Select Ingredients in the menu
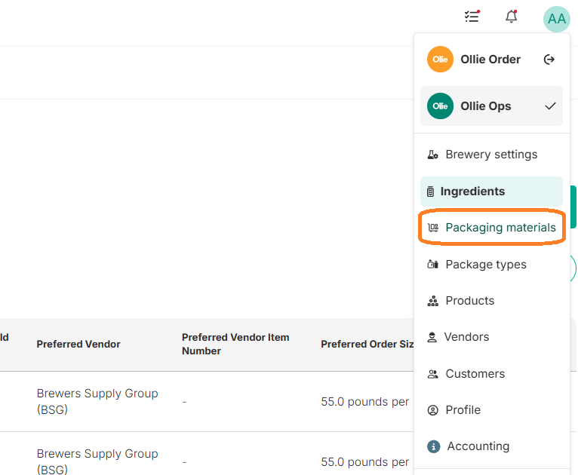578x475 pixels. tap(491, 192)
